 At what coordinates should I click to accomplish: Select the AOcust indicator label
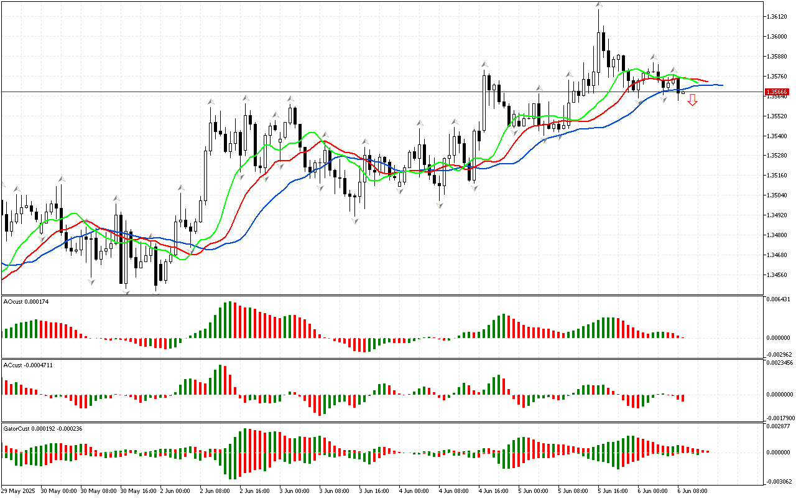pyautogui.click(x=26, y=301)
